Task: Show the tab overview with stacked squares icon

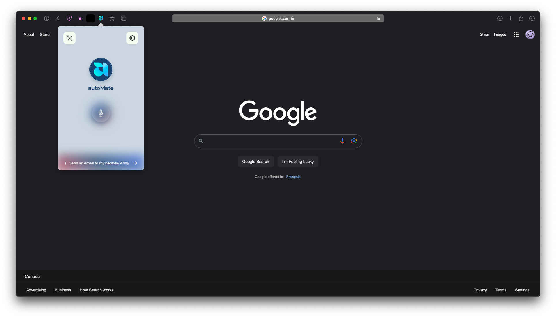Action: 123,18
